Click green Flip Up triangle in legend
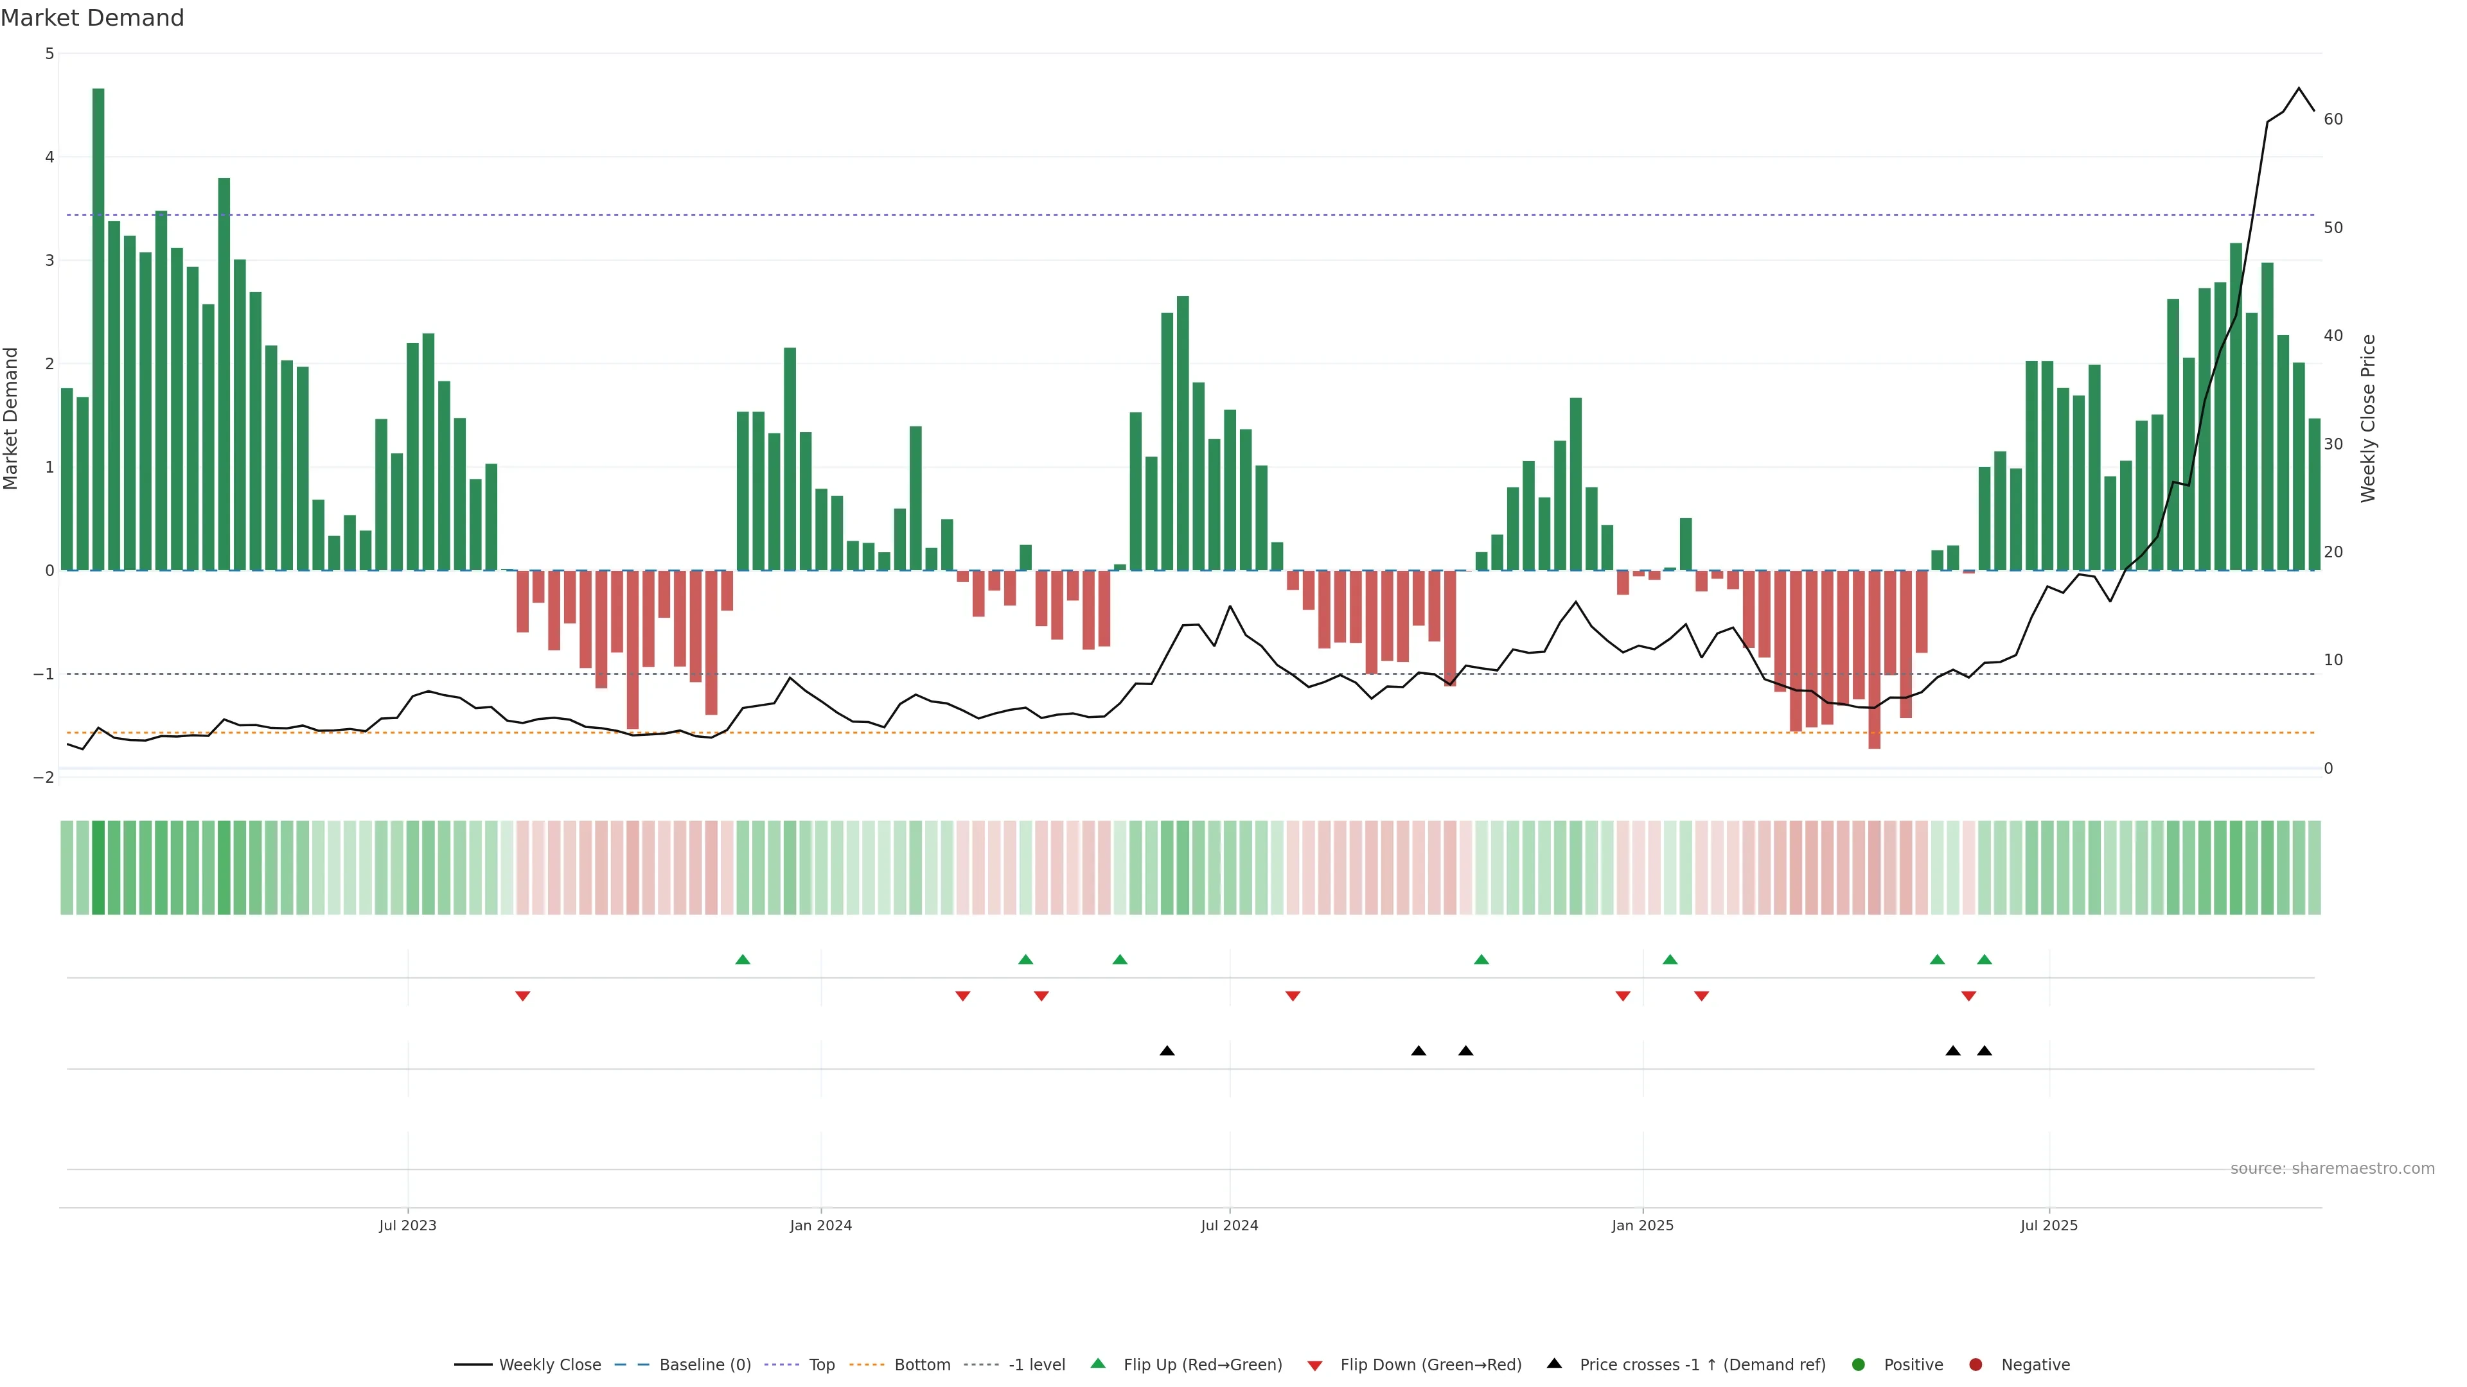Screen dimensions: 2467x1387 tap(1099, 1363)
